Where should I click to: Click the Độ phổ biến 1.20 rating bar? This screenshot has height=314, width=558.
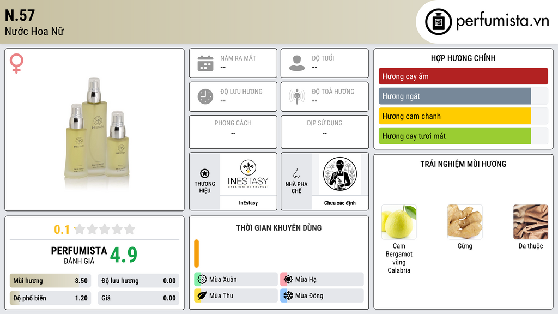tap(51, 298)
